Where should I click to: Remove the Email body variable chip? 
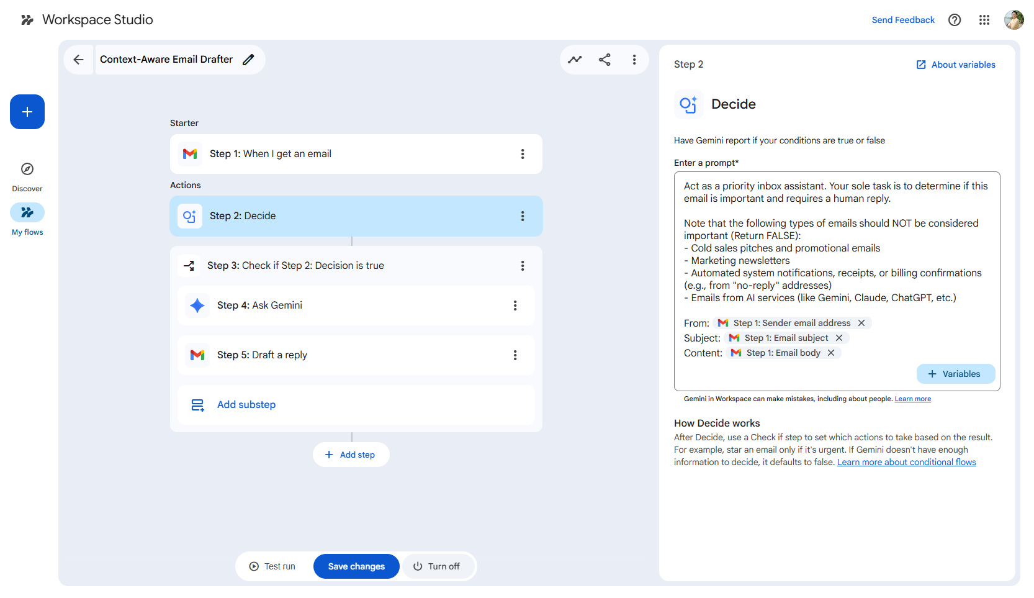coord(831,353)
